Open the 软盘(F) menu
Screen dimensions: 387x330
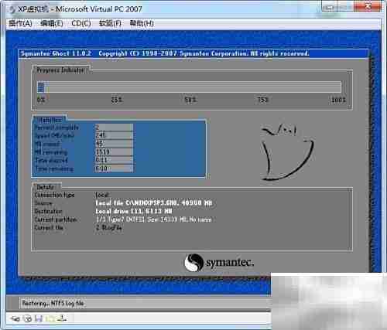point(110,23)
